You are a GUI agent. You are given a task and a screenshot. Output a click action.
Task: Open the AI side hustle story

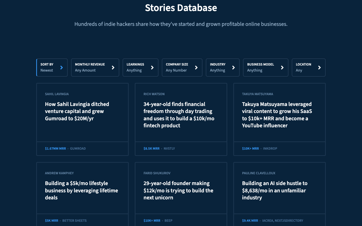click(x=275, y=190)
